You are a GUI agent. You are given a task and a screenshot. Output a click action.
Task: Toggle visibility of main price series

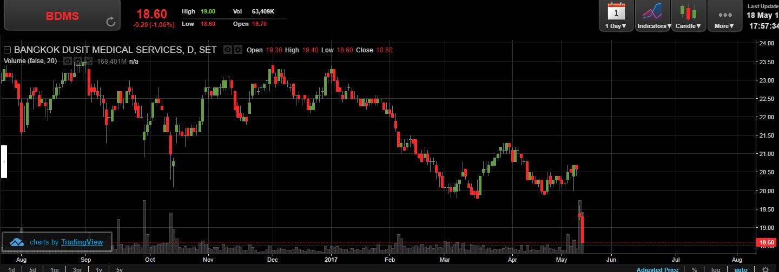point(228,50)
